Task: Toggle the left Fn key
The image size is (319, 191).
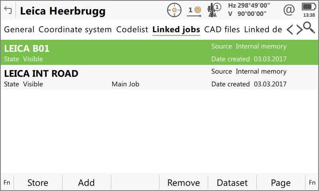Action: click(7, 183)
